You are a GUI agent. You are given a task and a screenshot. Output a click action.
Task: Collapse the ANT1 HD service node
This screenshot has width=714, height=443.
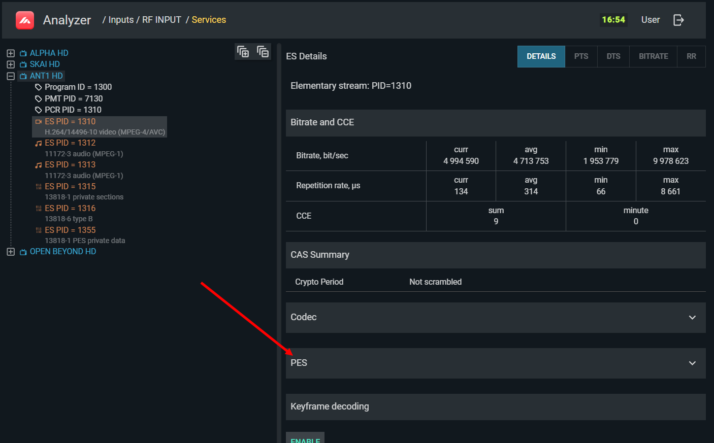(11, 76)
